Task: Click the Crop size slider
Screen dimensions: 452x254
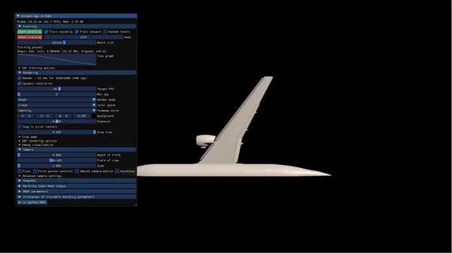Action: [x=56, y=133]
